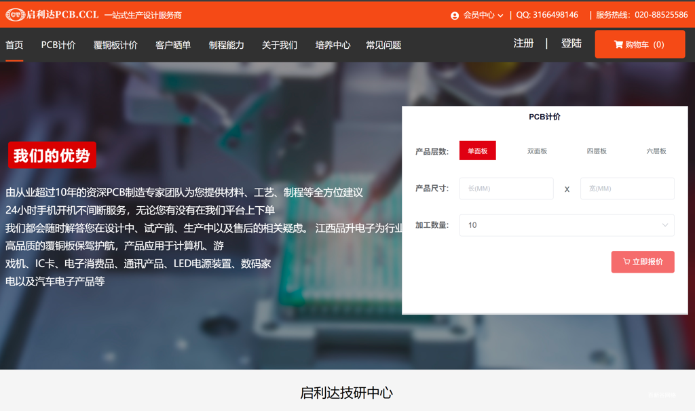Click the 一站式生产设计服务商 tagline

pos(143,16)
